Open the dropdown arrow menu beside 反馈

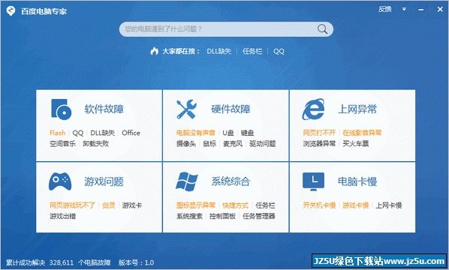coord(404,10)
